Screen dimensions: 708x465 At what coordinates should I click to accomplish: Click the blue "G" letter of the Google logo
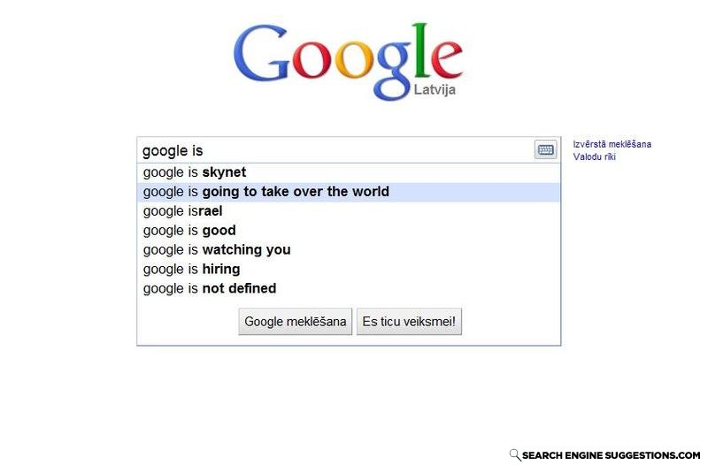click(x=260, y=53)
